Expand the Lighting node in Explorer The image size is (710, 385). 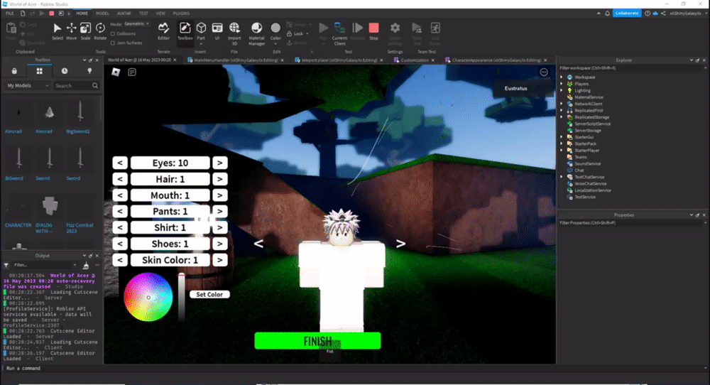(x=562, y=91)
